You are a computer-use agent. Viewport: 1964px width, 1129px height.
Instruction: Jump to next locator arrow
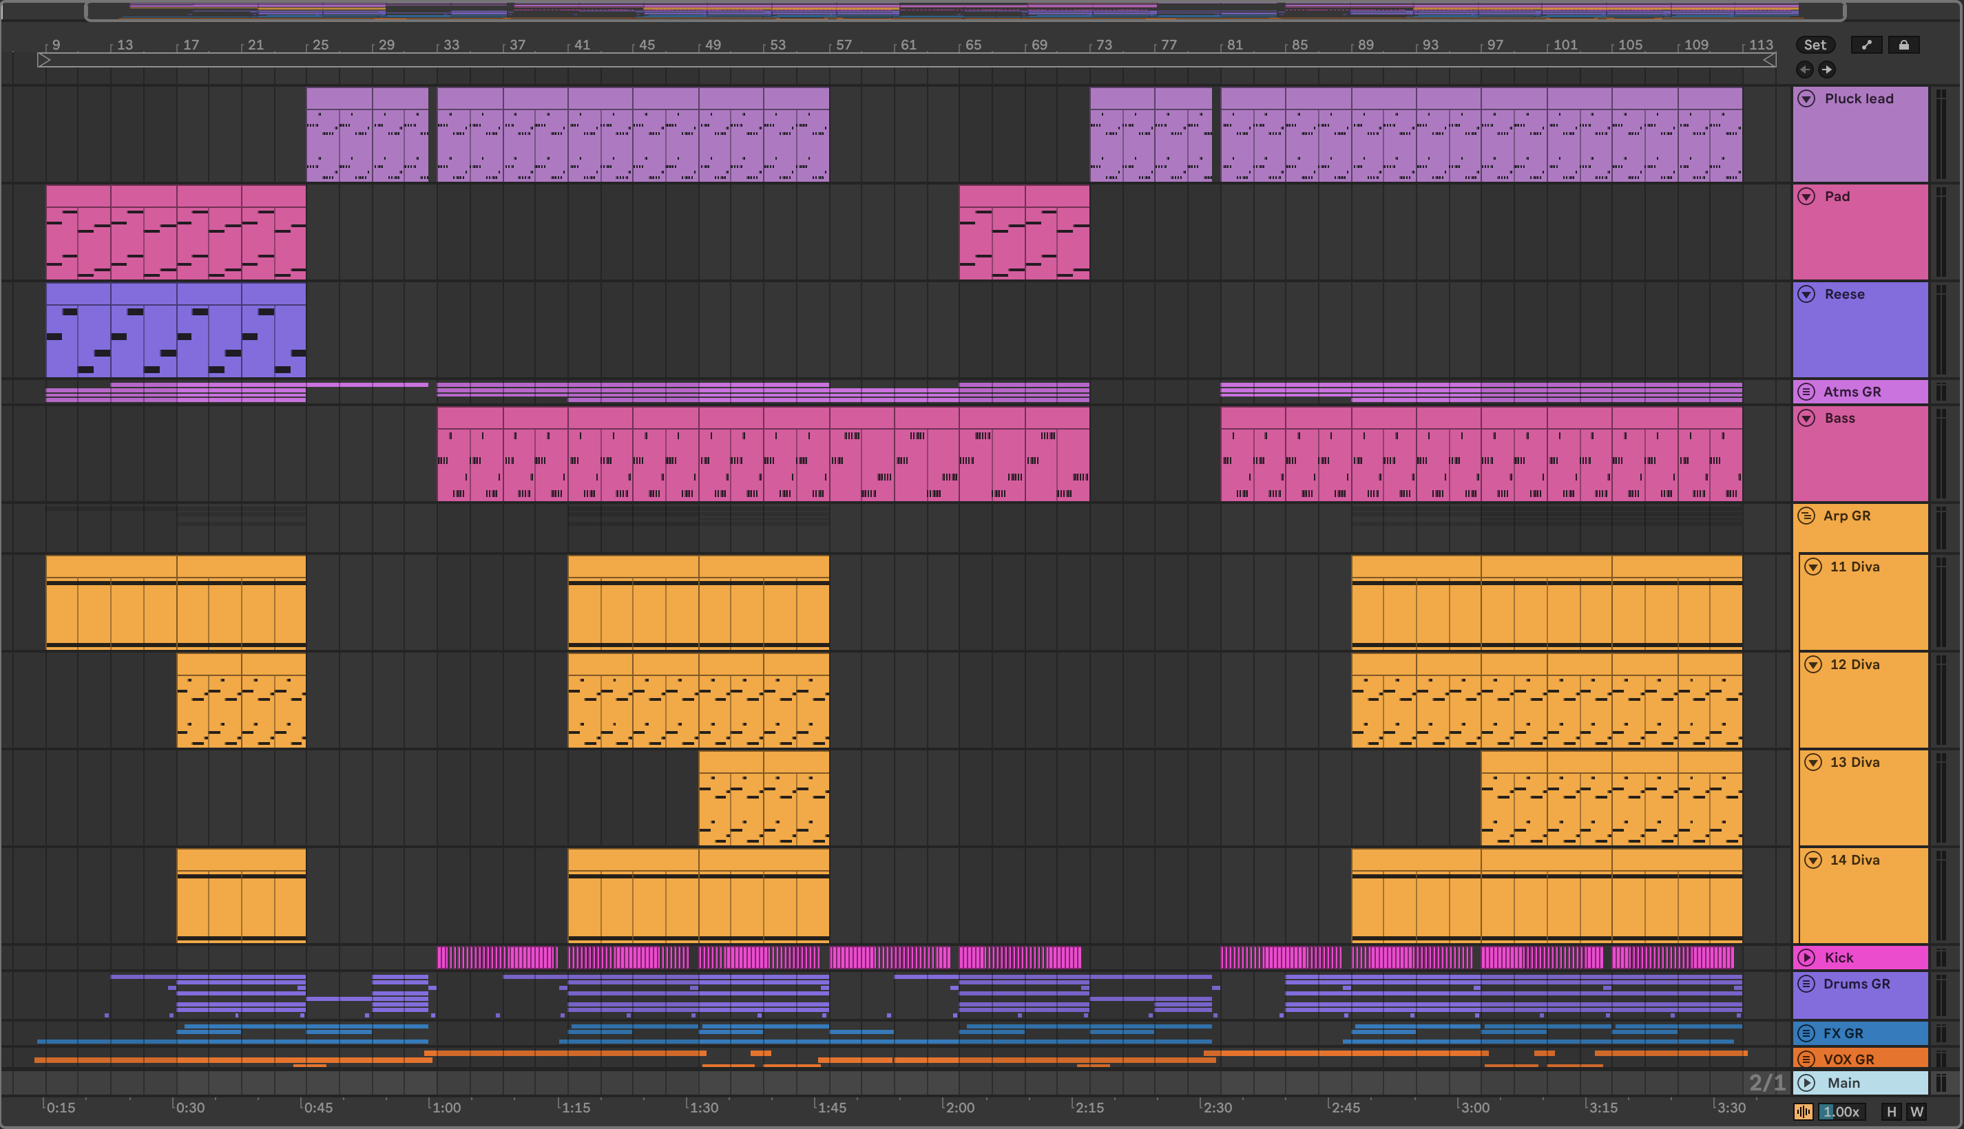tap(1827, 70)
